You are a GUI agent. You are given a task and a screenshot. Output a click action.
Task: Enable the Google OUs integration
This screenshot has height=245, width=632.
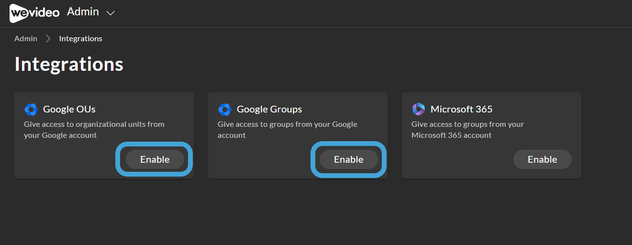click(155, 159)
